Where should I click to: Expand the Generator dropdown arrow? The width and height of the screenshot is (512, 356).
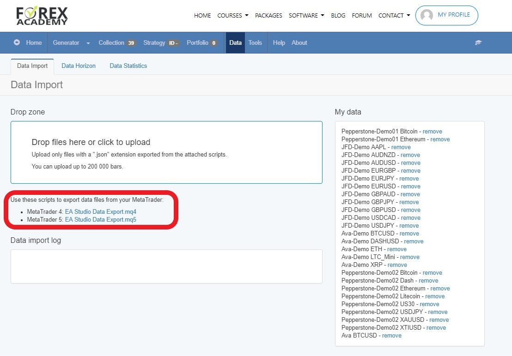(x=88, y=43)
